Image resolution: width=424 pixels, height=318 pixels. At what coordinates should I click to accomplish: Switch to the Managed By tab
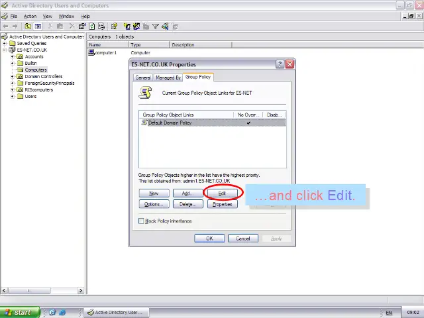(168, 78)
